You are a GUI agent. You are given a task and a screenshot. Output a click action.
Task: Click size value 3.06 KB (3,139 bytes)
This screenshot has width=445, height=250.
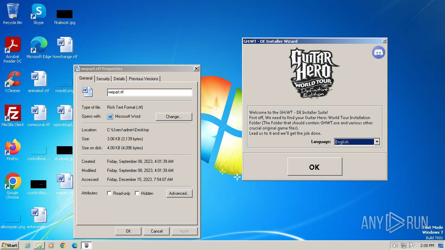pos(125,139)
